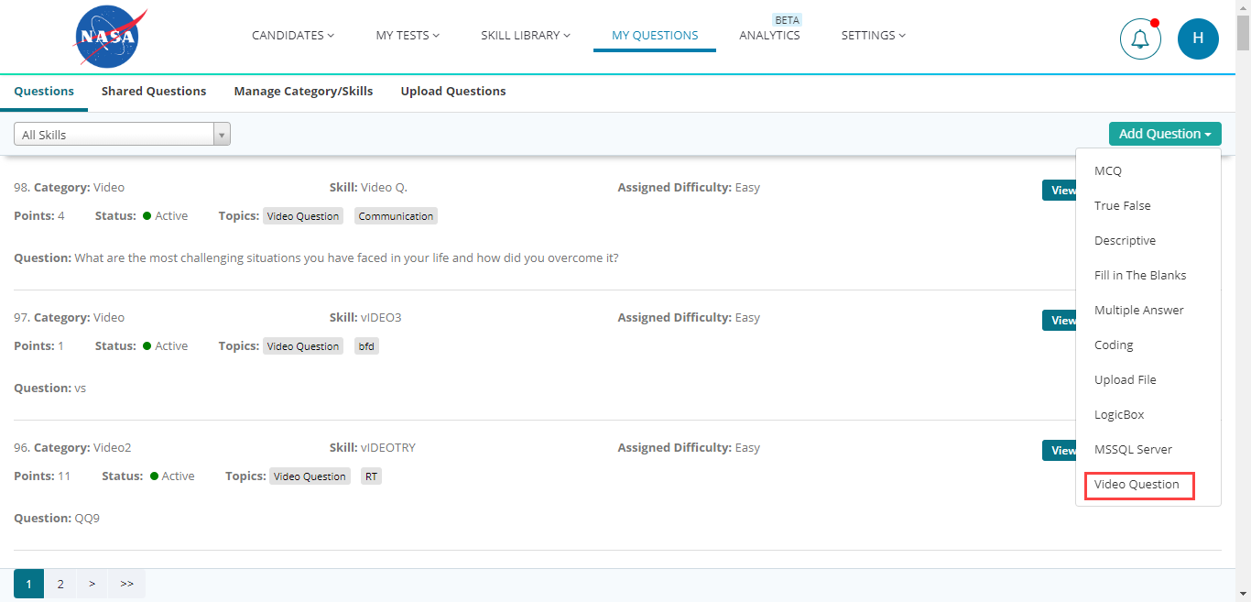Screen dimensions: 1251x602
Task: Click Video Question tag on question 96
Action: click(x=310, y=476)
